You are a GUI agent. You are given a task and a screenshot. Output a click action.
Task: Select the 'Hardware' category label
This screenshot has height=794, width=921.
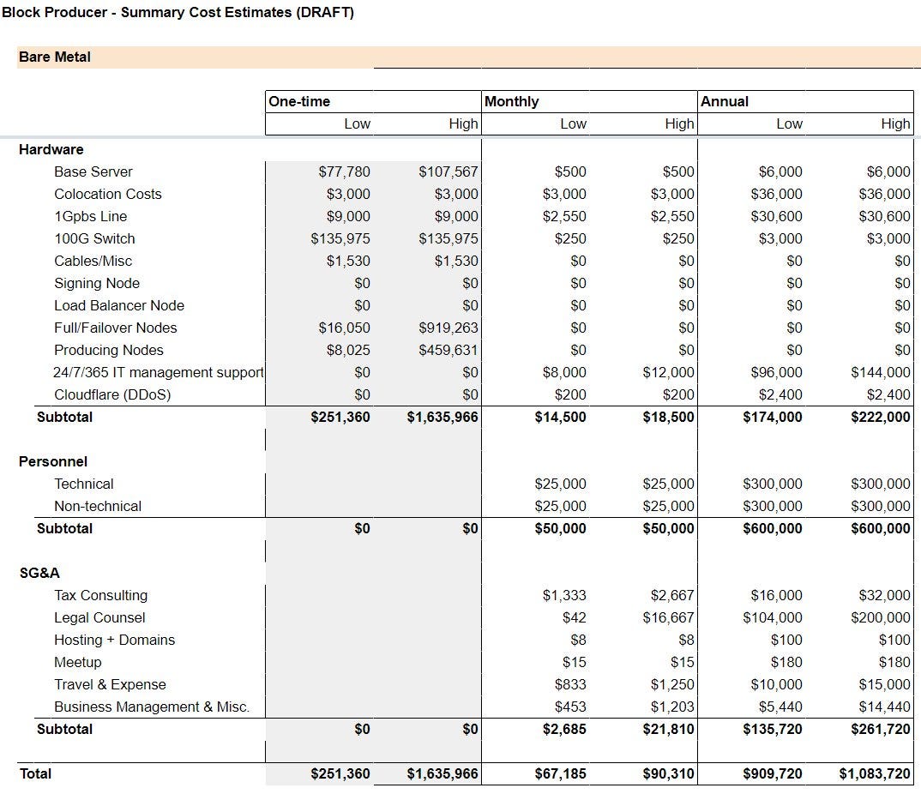tap(51, 149)
